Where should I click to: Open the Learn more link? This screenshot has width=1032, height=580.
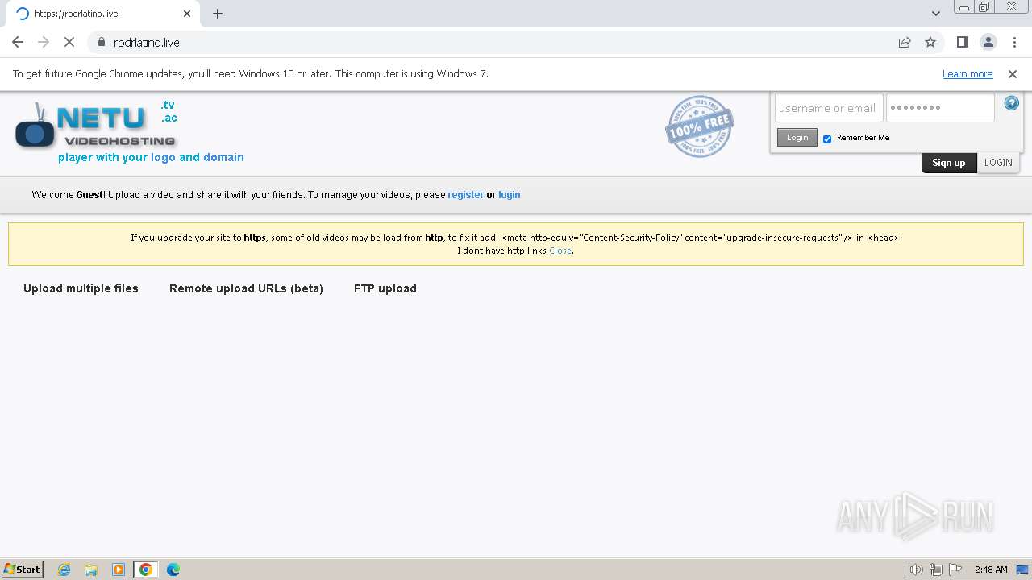pyautogui.click(x=967, y=73)
